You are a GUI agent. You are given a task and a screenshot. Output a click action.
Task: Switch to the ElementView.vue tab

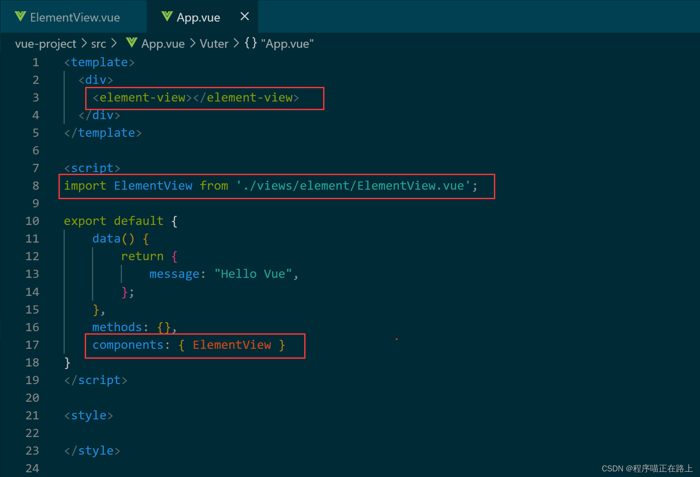pyautogui.click(x=73, y=17)
